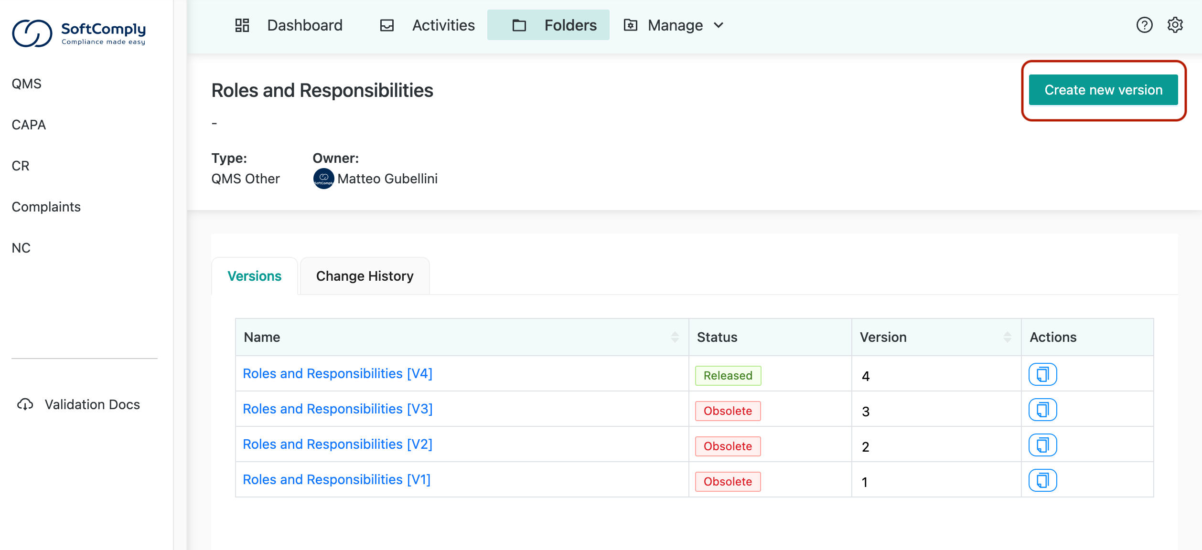The image size is (1202, 550).
Task: Open the settings gear icon
Action: click(1175, 25)
